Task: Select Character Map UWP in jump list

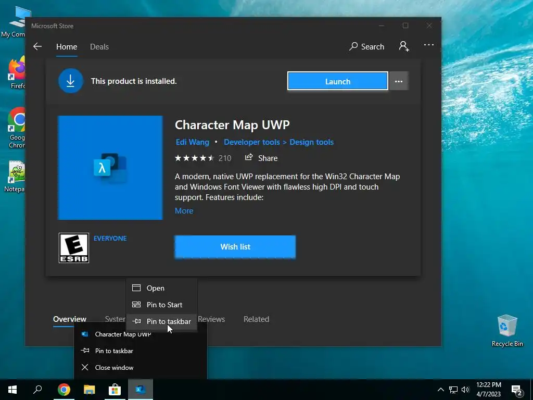Action: (141, 334)
